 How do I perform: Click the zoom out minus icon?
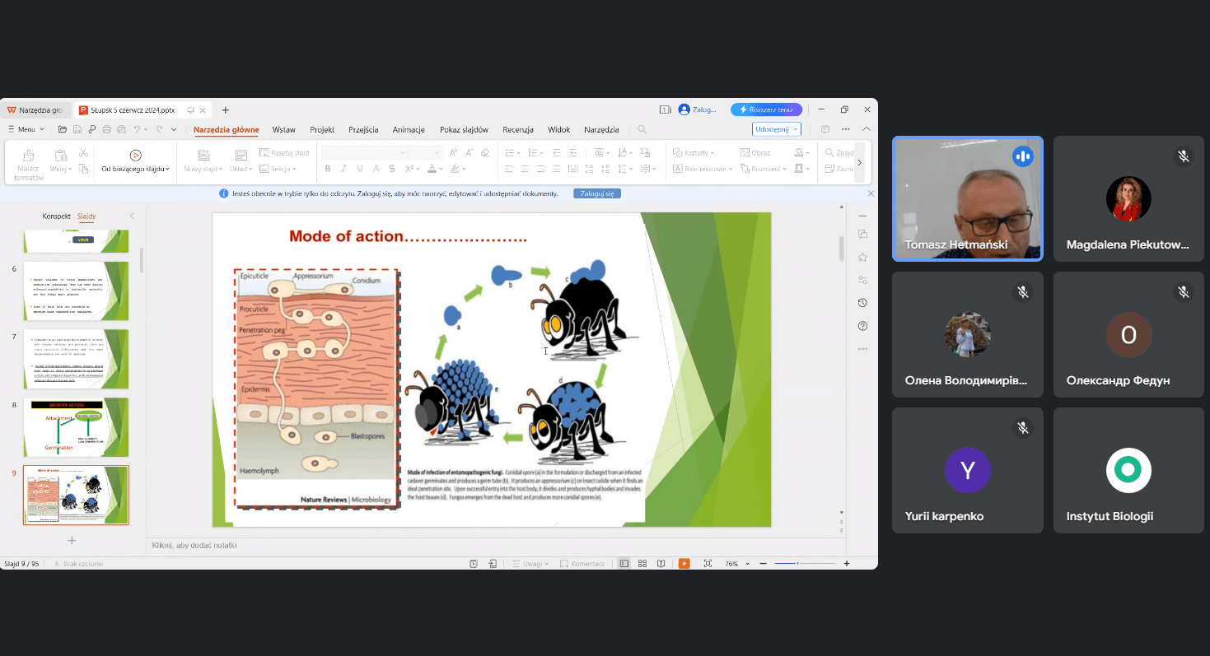pyautogui.click(x=764, y=564)
